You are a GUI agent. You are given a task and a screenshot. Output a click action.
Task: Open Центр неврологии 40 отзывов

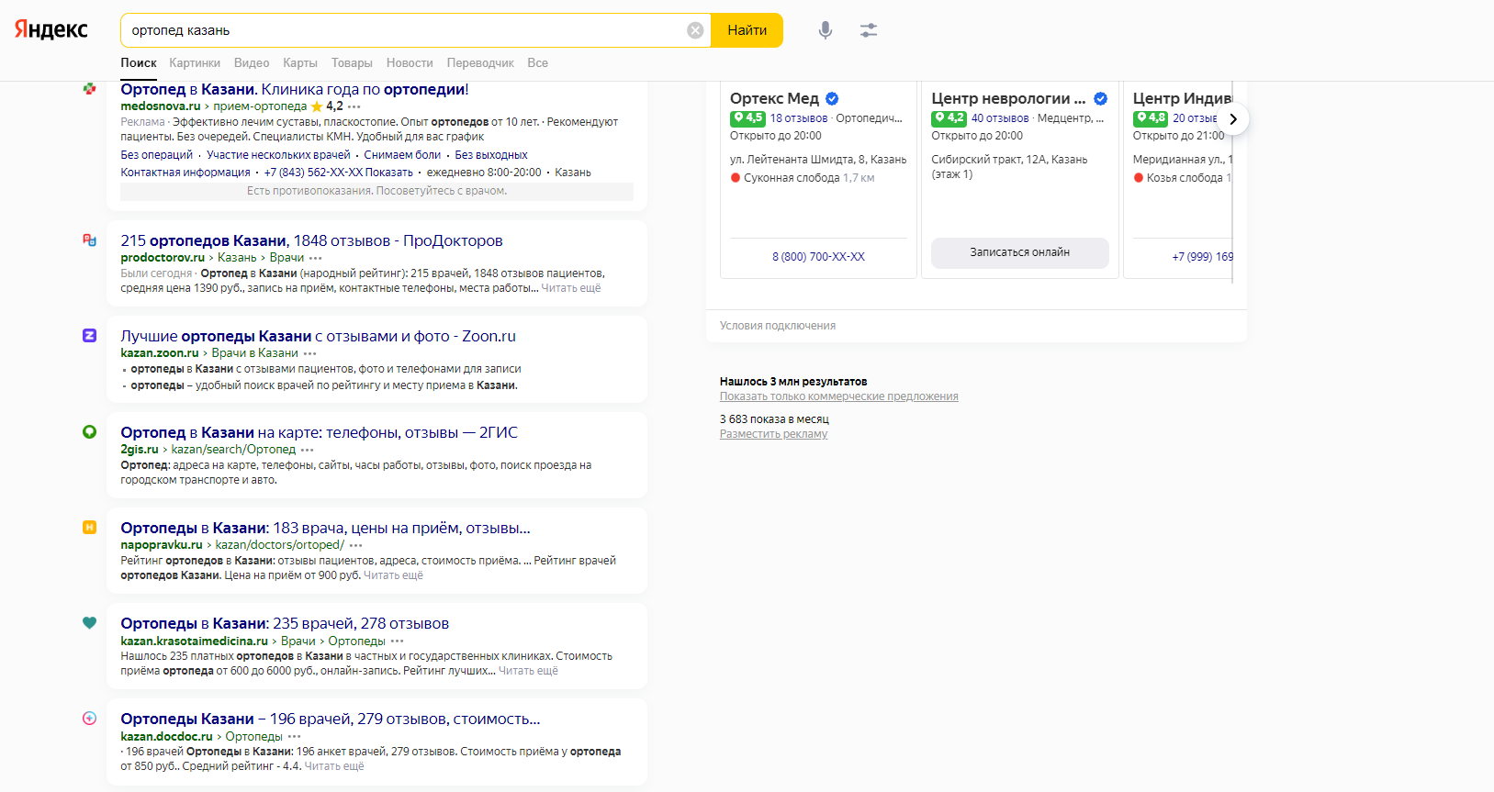1000,118
